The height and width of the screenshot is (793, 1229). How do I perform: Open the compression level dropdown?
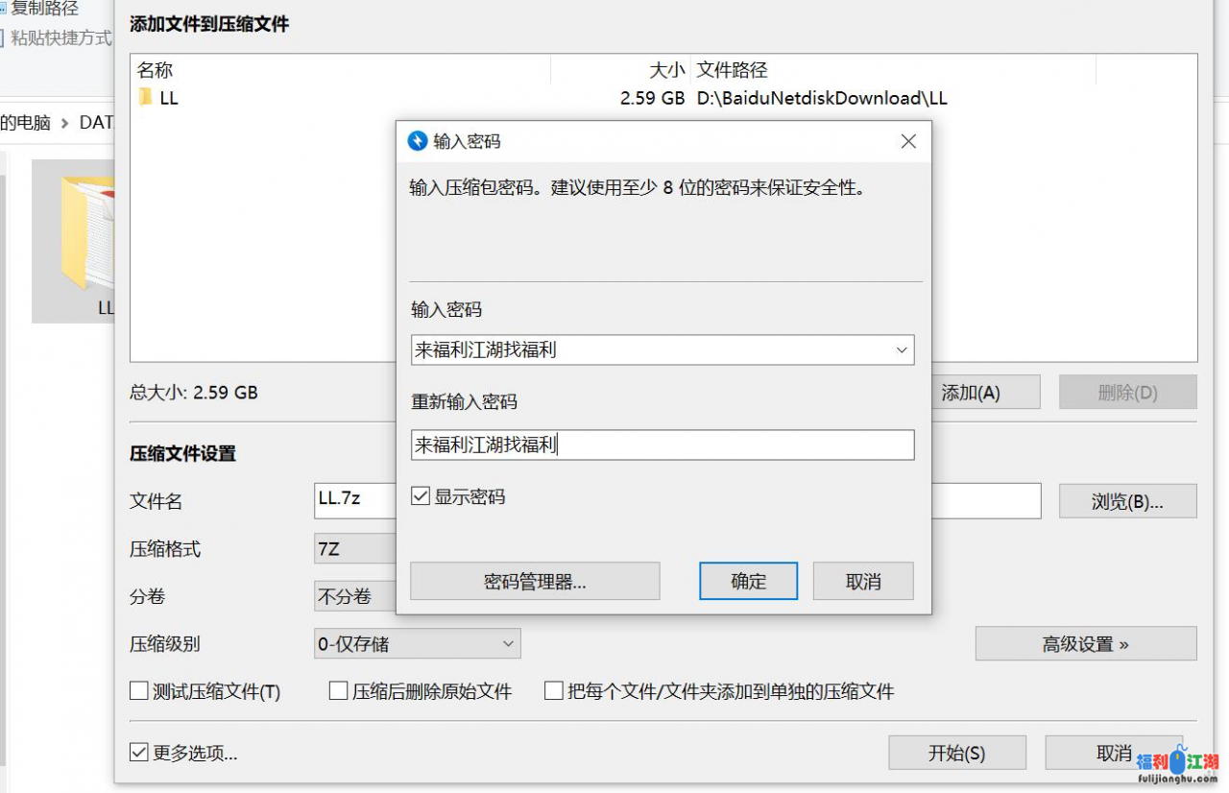tap(508, 644)
